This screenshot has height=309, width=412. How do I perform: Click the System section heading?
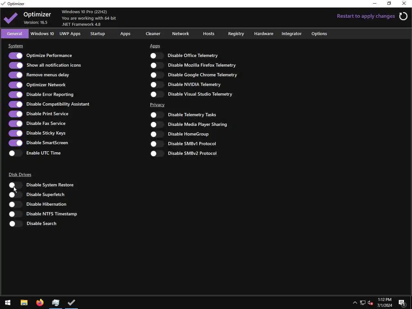(15, 46)
